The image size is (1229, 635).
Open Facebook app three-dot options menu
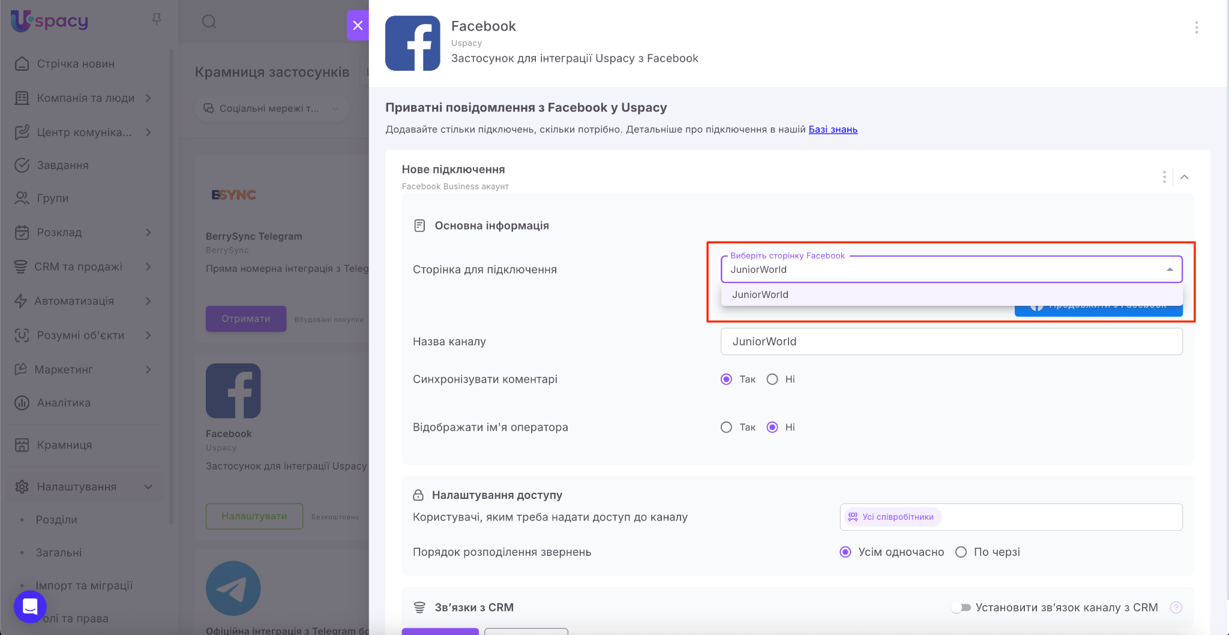pos(1196,27)
